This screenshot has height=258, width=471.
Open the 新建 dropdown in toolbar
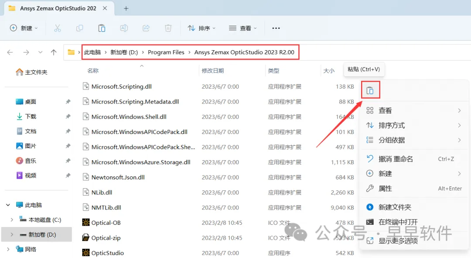point(24,28)
